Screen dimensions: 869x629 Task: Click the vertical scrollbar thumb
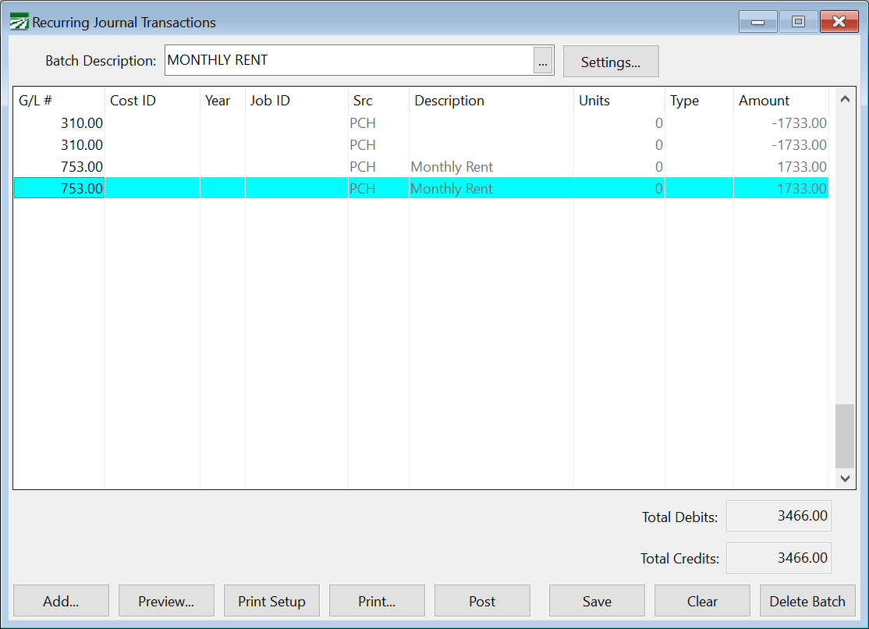(845, 435)
